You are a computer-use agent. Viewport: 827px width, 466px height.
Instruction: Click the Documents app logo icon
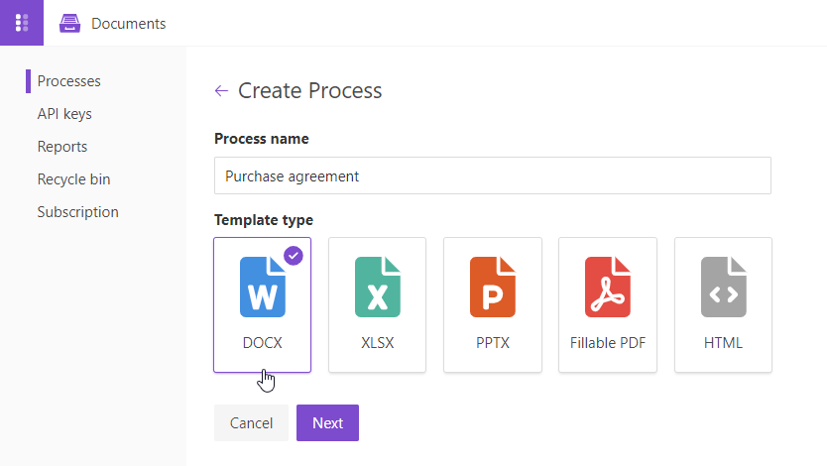69,23
